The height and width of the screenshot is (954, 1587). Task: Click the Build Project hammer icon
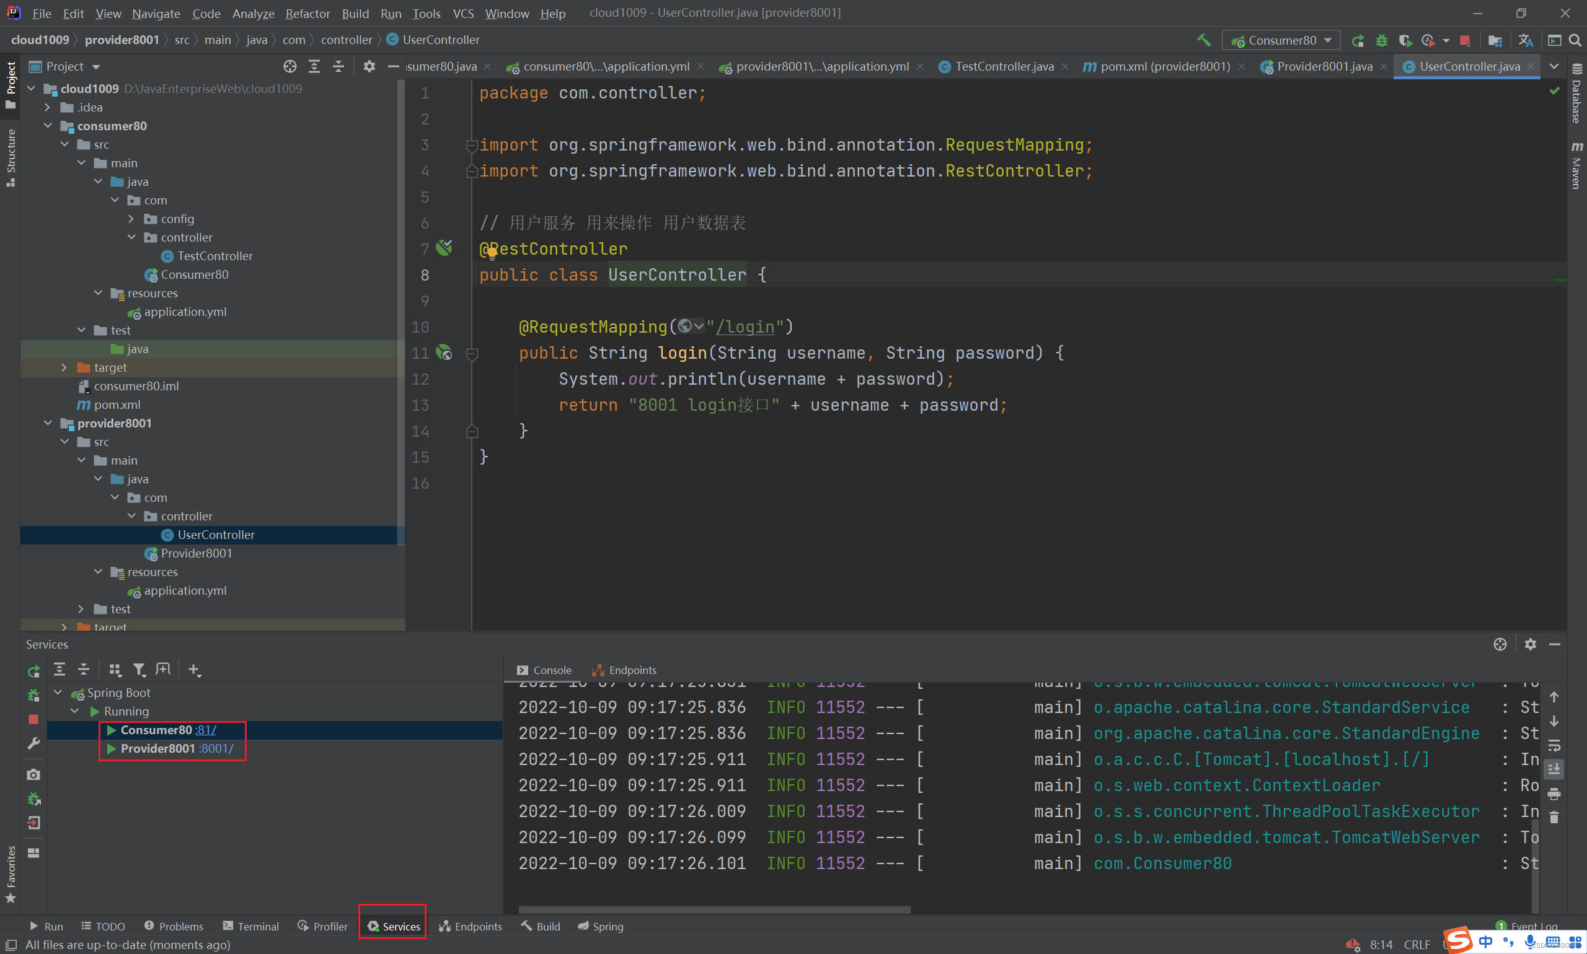click(x=1204, y=40)
